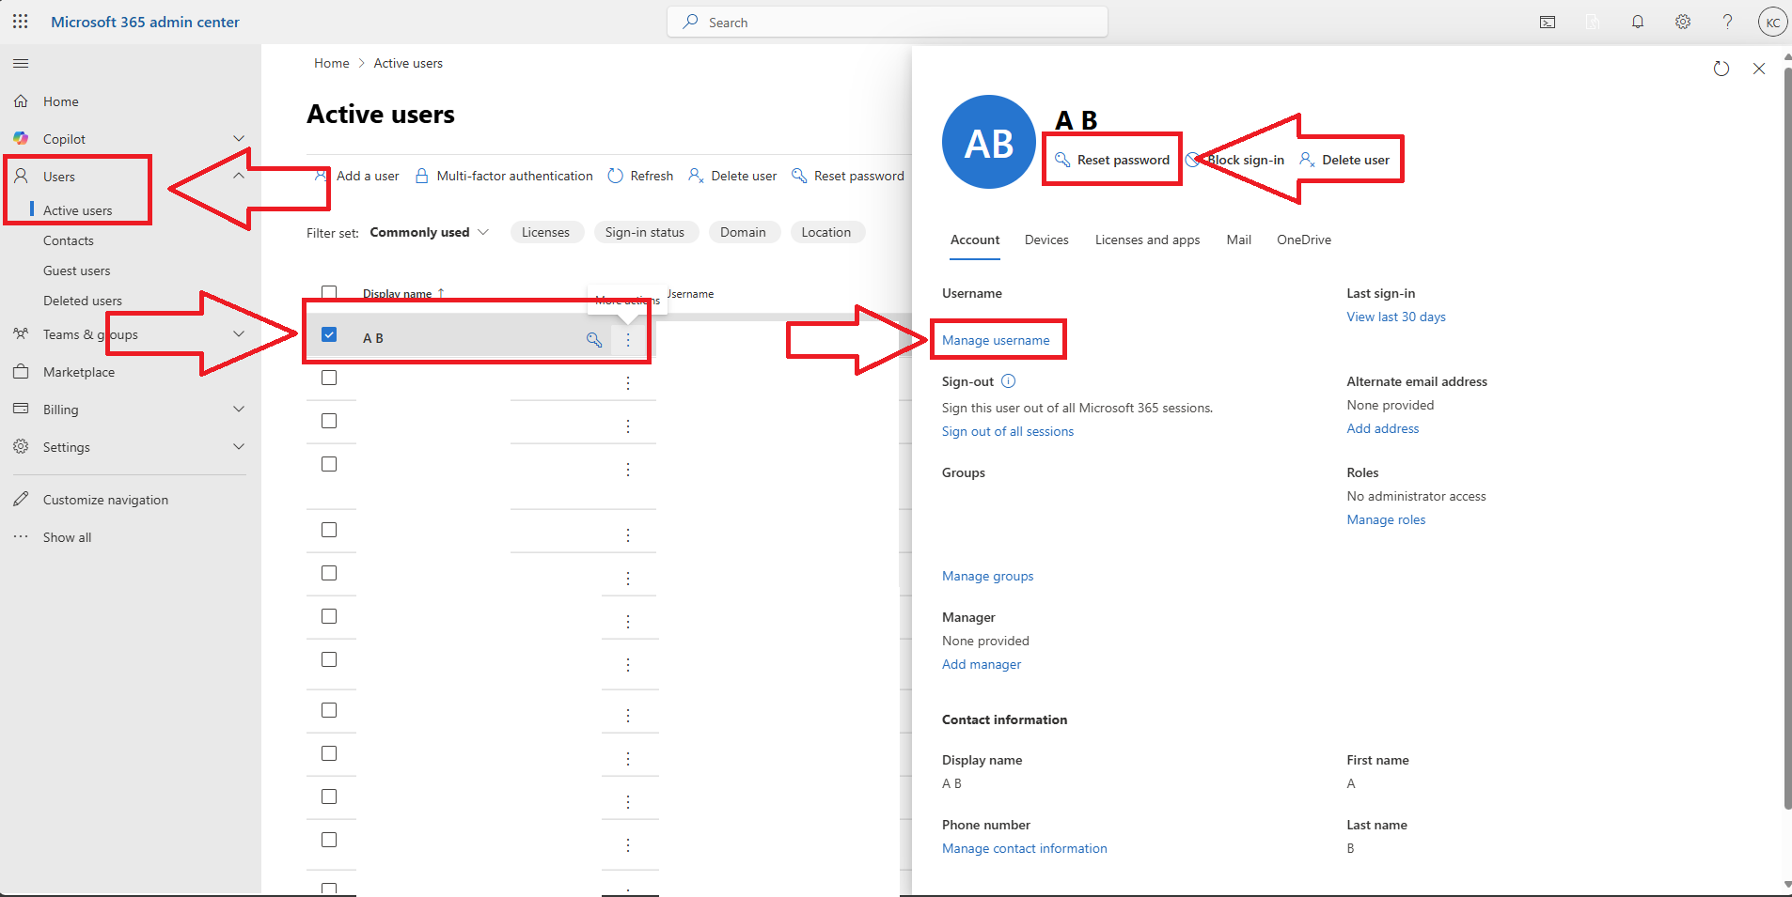Expand the Teams & groups chevron
The width and height of the screenshot is (1792, 897).
pos(239,333)
